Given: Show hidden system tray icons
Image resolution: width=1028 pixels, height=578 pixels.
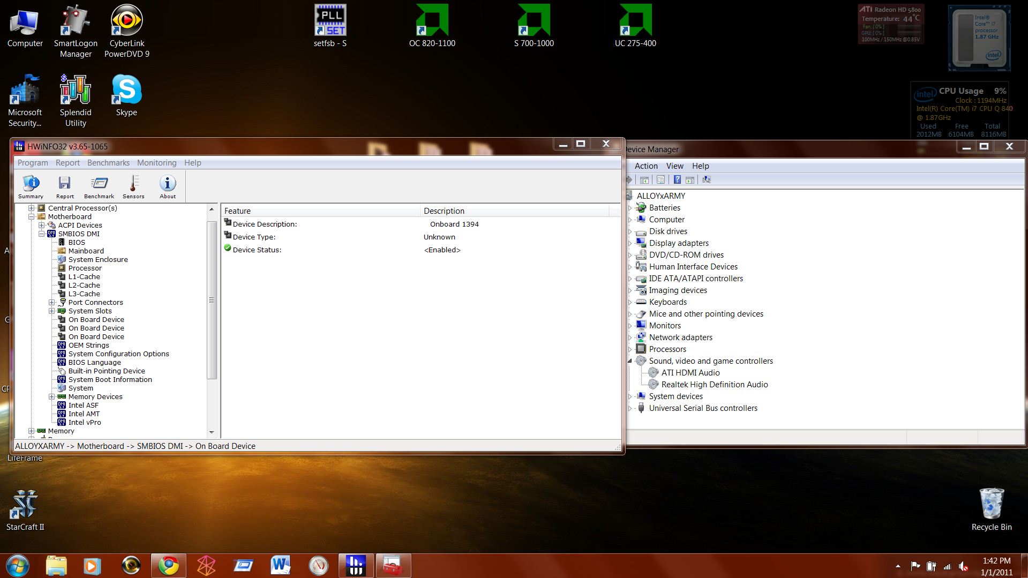Looking at the screenshot, I should coord(898,566).
